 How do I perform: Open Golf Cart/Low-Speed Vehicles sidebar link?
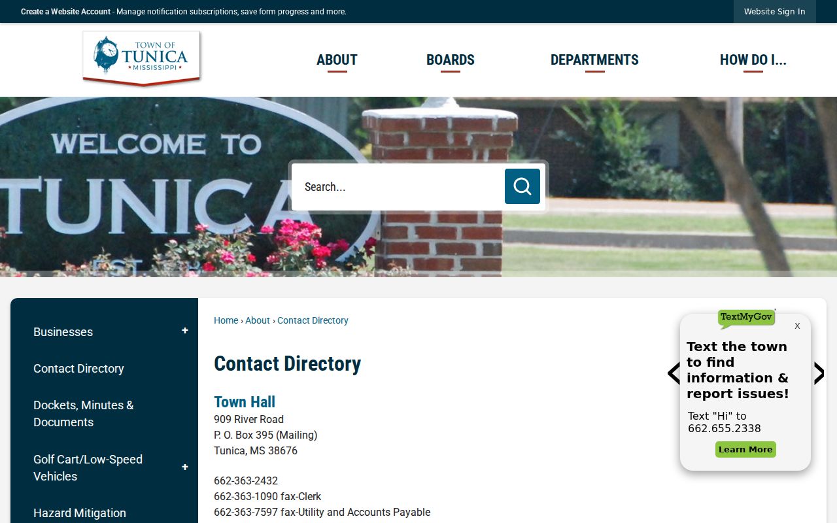(88, 467)
